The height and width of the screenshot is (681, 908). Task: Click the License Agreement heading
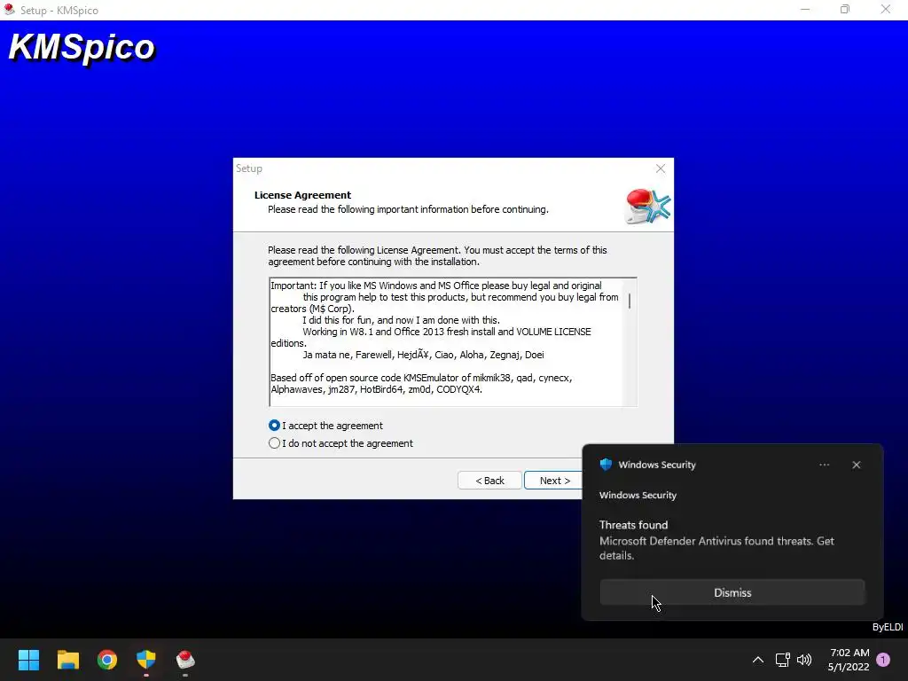click(x=302, y=195)
